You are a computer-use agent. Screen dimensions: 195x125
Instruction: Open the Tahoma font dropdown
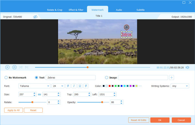pyautogui.click(x=34, y=86)
